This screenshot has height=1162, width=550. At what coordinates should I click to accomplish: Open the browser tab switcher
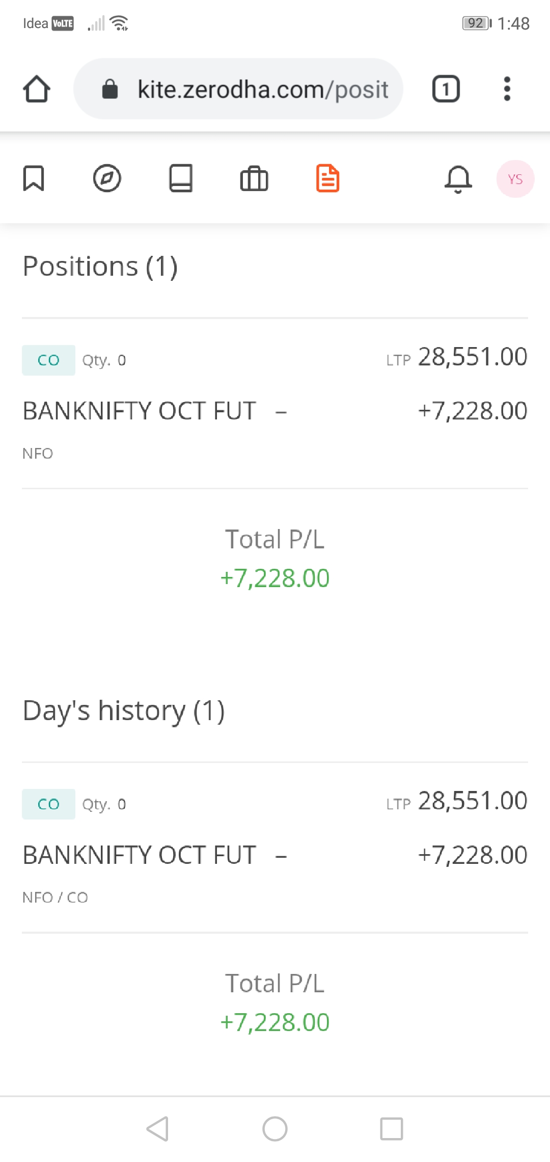(446, 89)
